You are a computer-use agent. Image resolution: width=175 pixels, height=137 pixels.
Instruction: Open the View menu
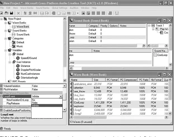click(15, 8)
